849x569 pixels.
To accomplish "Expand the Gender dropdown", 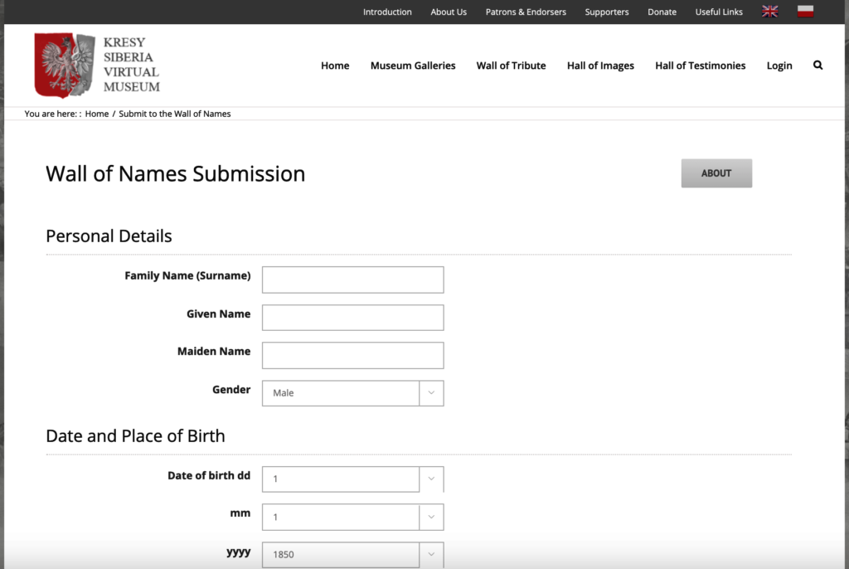I will click(x=352, y=393).
